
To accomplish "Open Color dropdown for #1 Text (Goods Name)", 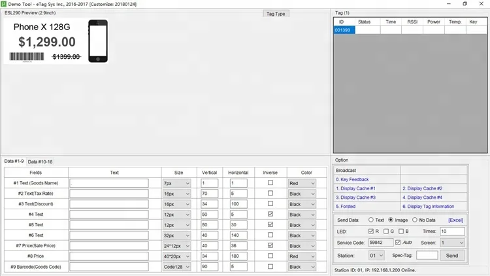I will click(x=302, y=183).
